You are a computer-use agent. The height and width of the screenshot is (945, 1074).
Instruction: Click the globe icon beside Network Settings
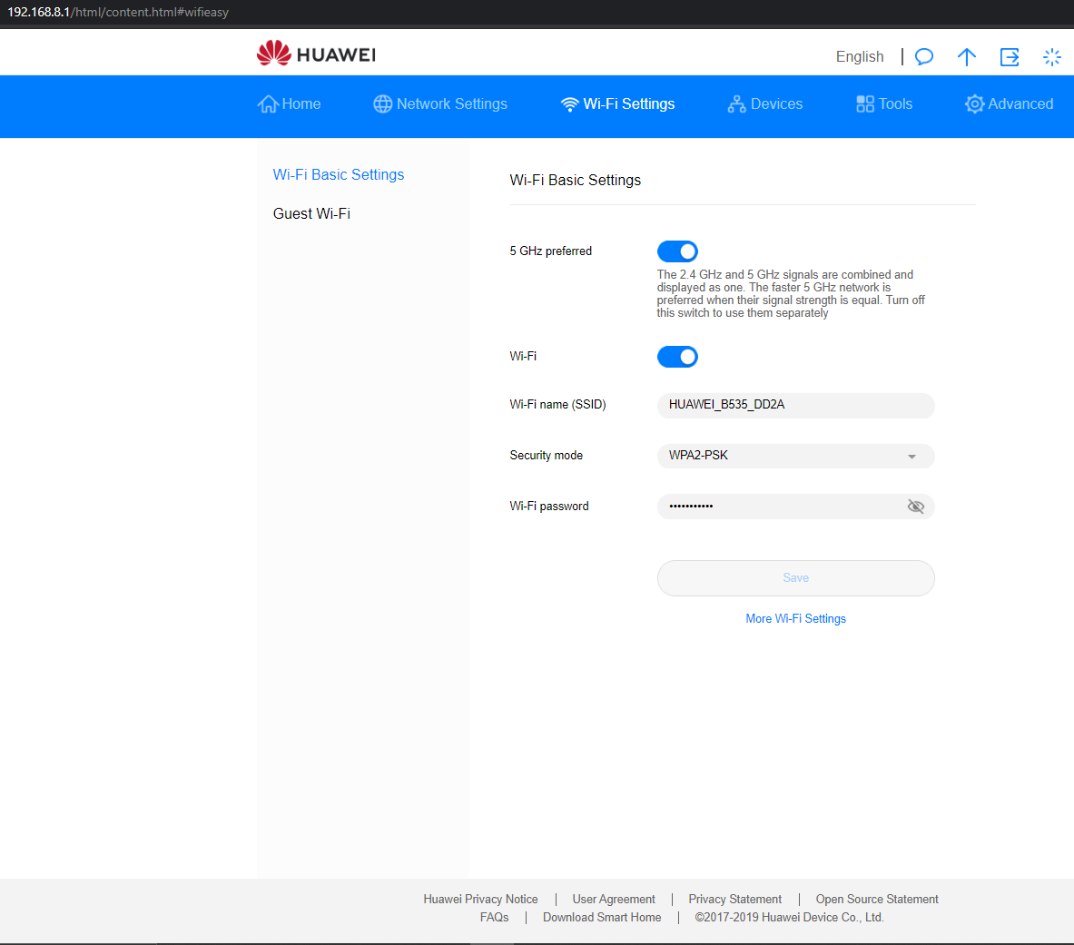(383, 104)
